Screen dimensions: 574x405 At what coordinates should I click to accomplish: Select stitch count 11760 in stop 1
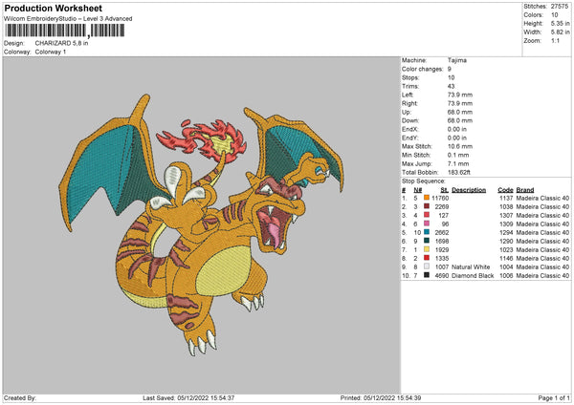[x=440, y=198]
